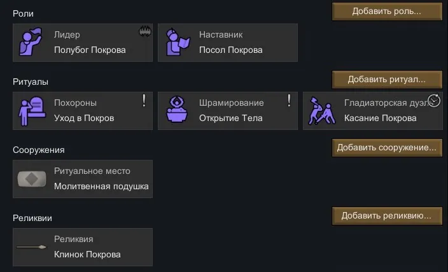Click the exclamation mark on Шрамирование card
448x272 pixels.
pos(289,100)
